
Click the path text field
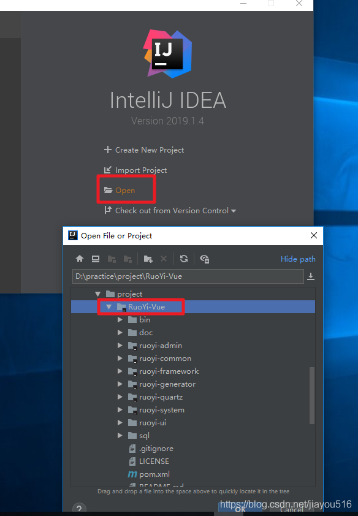tap(188, 276)
